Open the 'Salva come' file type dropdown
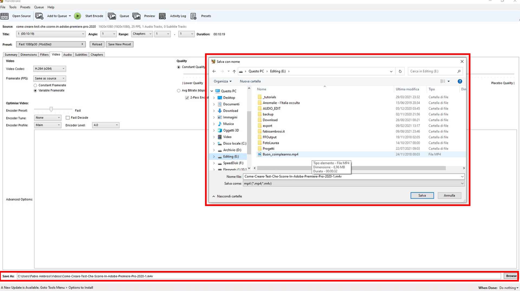The width and height of the screenshot is (520, 291). click(x=461, y=183)
